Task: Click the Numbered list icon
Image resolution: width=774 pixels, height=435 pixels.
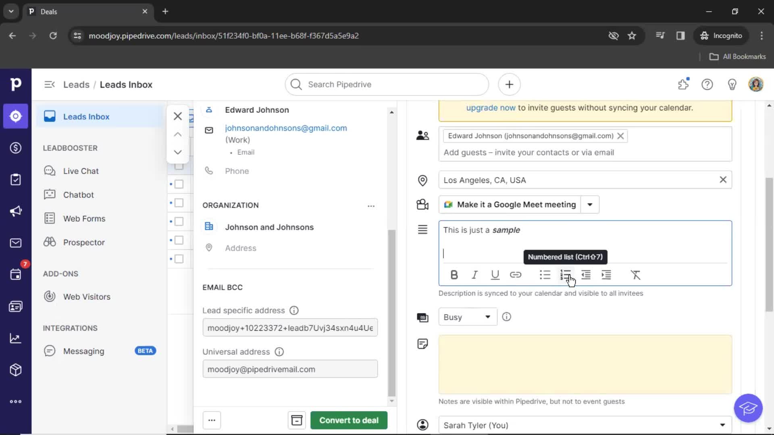Action: coord(565,275)
